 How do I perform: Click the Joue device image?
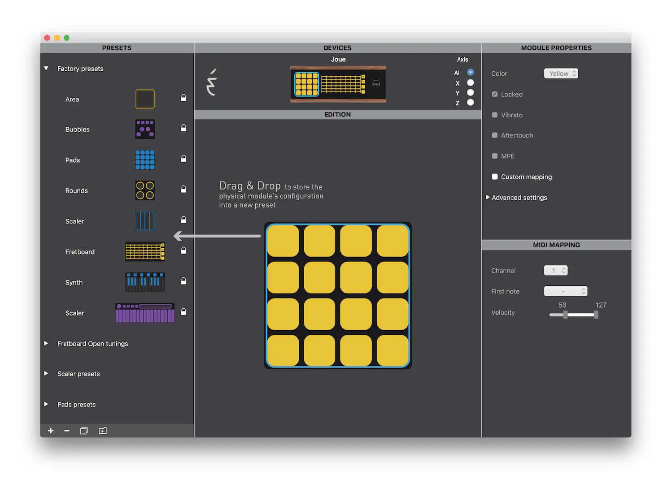338,84
